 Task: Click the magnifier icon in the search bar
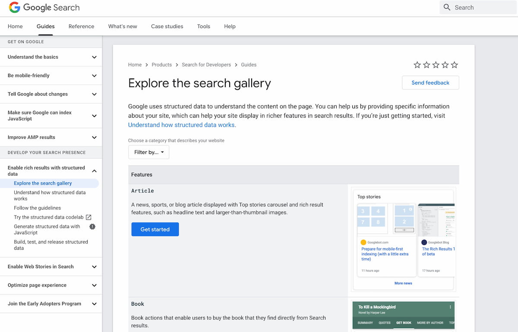click(x=446, y=7)
